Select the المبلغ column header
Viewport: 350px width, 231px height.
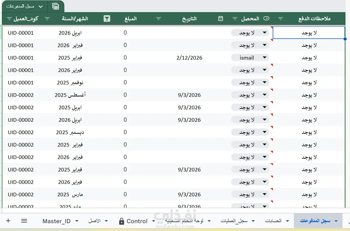pos(131,19)
